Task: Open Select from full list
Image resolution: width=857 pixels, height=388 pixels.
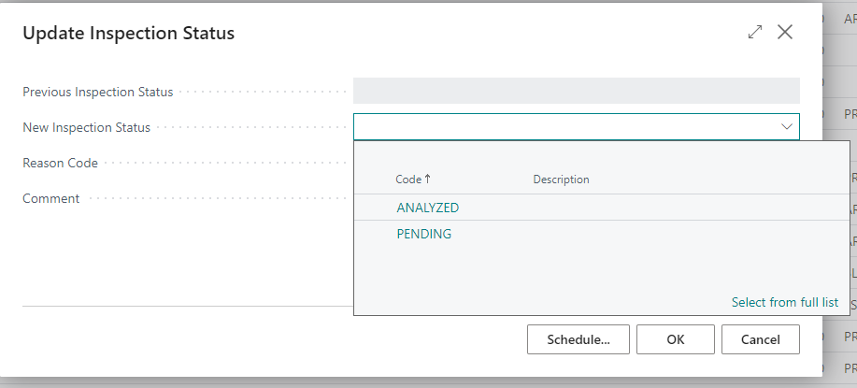Action: (784, 302)
